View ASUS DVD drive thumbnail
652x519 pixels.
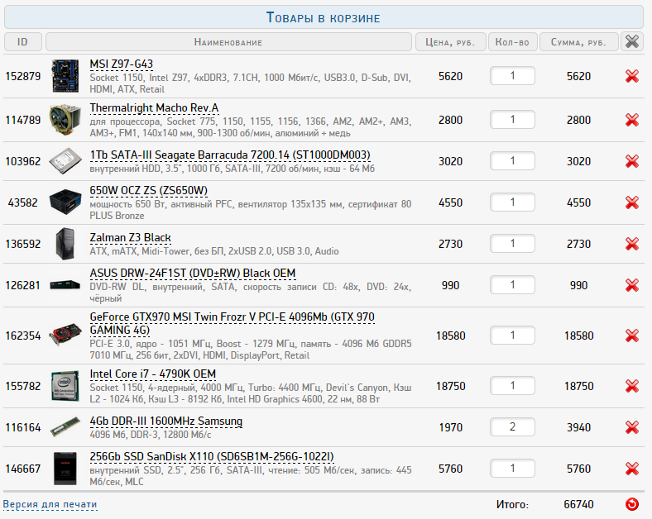[x=65, y=285]
